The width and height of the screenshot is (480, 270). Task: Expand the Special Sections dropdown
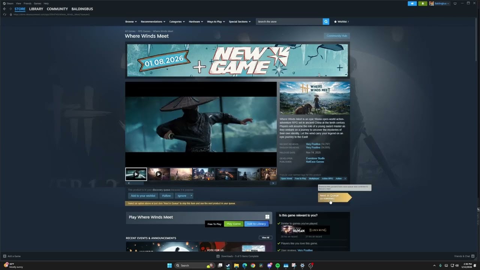[x=240, y=21]
